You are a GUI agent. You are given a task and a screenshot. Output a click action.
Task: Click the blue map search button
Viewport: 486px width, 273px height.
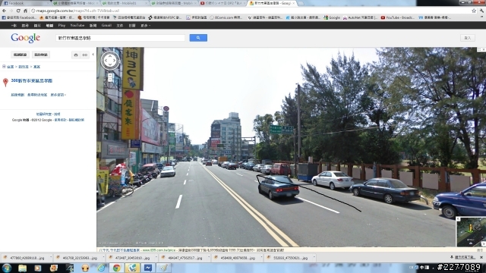198,38
